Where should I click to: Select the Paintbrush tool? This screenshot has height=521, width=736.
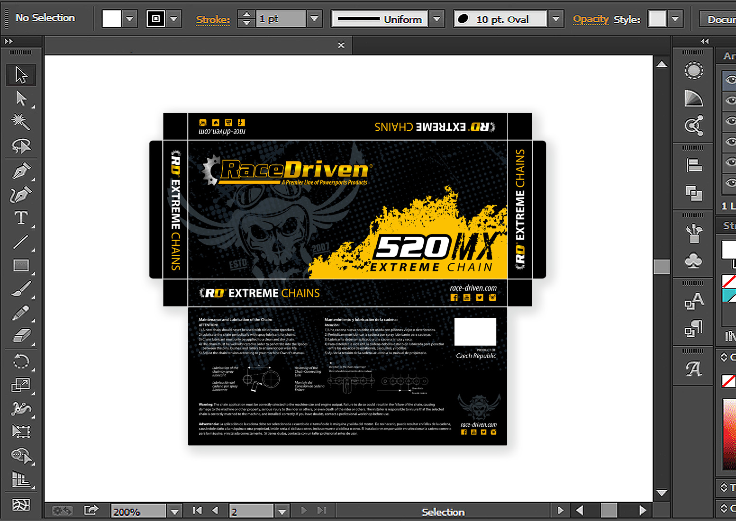(21, 289)
